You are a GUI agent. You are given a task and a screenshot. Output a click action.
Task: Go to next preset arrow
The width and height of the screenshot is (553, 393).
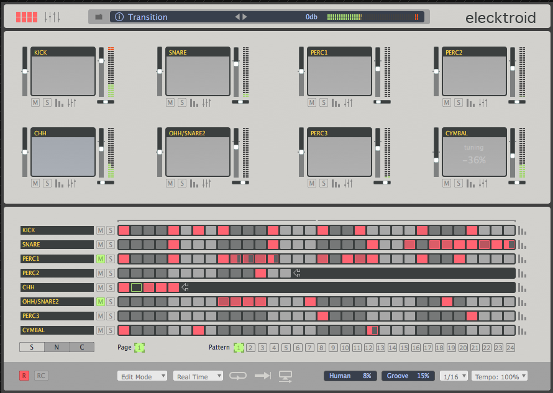point(244,17)
